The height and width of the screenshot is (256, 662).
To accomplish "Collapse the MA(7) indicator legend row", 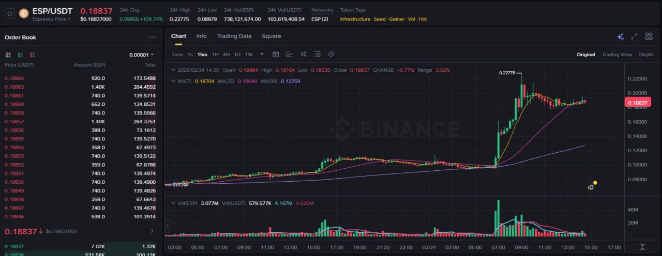I will tap(174, 81).
